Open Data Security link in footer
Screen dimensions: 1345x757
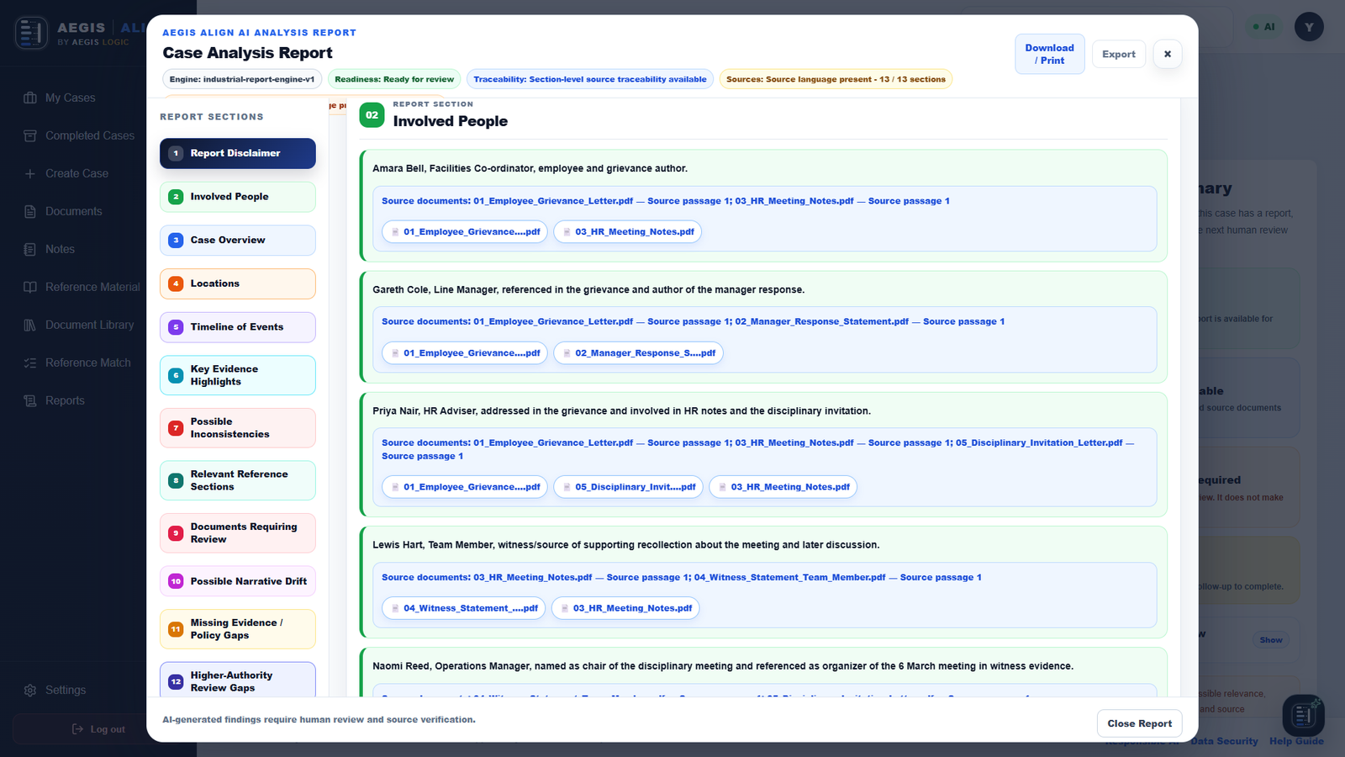(1224, 741)
